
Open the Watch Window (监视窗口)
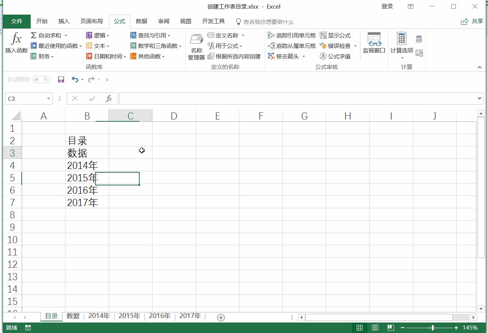(x=373, y=42)
